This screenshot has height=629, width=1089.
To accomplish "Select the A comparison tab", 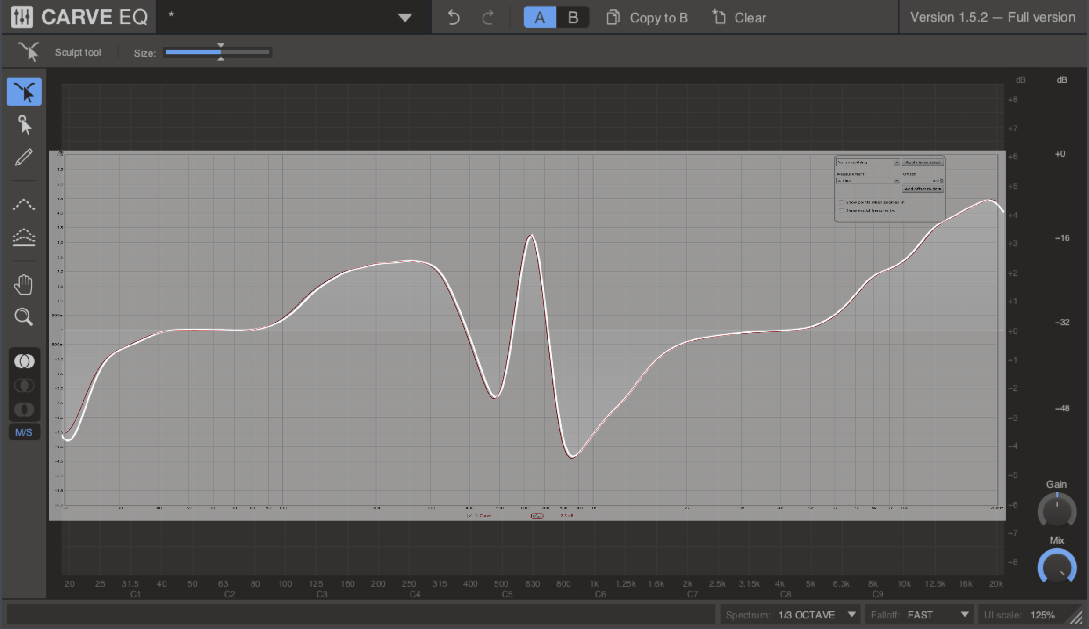I will [540, 17].
